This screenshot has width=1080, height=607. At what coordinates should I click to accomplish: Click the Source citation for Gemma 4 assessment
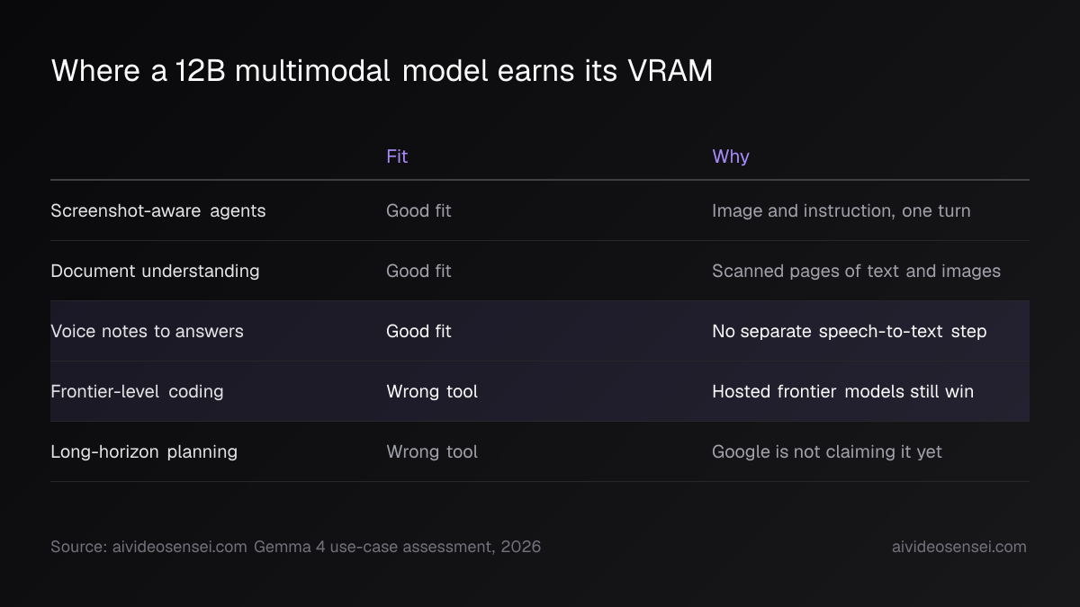tap(296, 547)
